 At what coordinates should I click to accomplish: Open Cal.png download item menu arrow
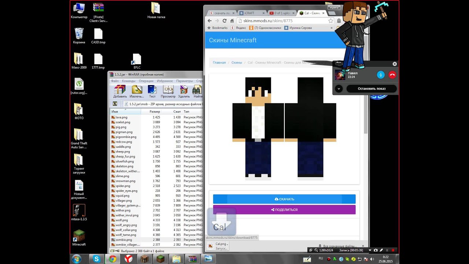(x=228, y=244)
